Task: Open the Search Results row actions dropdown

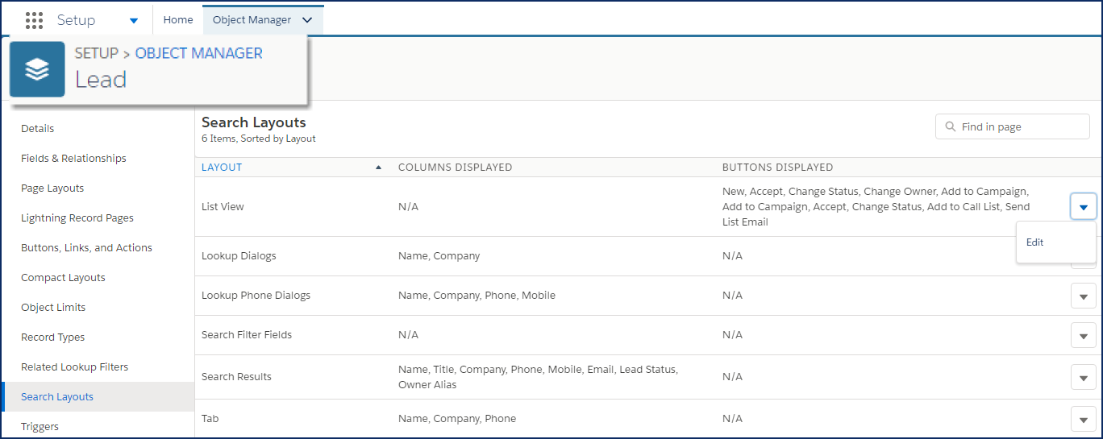Action: point(1083,377)
